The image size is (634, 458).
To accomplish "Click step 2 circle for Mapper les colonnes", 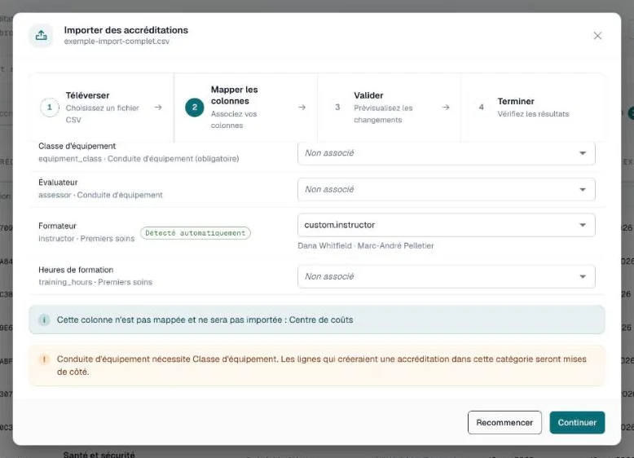I will click(195, 108).
